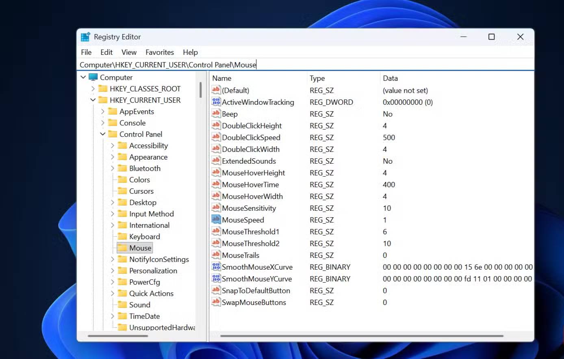Image resolution: width=564 pixels, height=359 pixels.
Task: Select the MouseSpeed string value icon
Action: (x=216, y=220)
